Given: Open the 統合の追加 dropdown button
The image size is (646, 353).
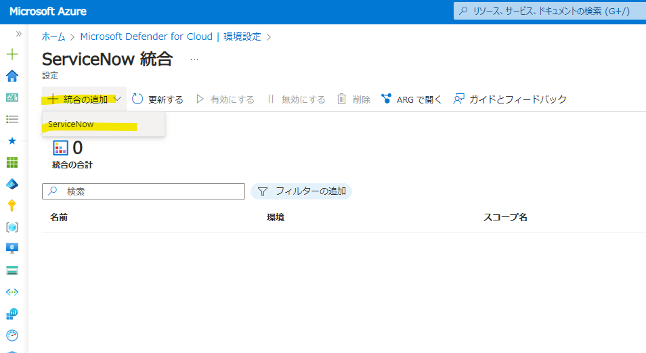Looking at the screenshot, I should [84, 99].
